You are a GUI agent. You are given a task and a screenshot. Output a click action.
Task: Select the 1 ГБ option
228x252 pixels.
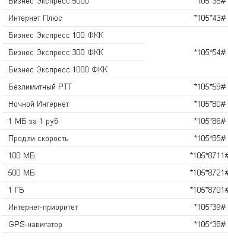(x=16, y=190)
